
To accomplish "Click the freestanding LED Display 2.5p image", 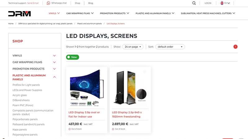I will coord(130,88).
